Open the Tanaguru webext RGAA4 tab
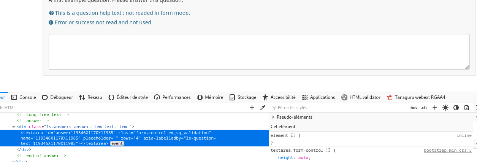477x162 pixels. pyautogui.click(x=416, y=97)
